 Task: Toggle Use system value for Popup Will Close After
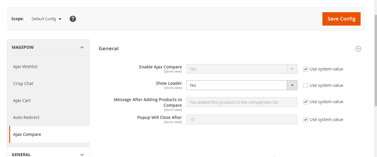[306, 120]
